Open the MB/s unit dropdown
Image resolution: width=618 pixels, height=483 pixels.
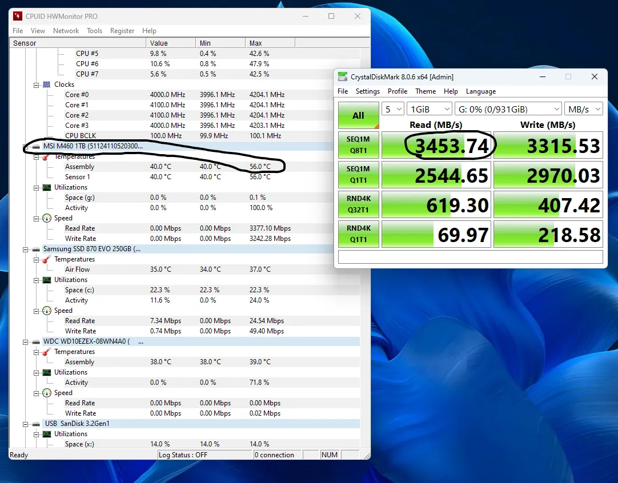[x=583, y=109]
